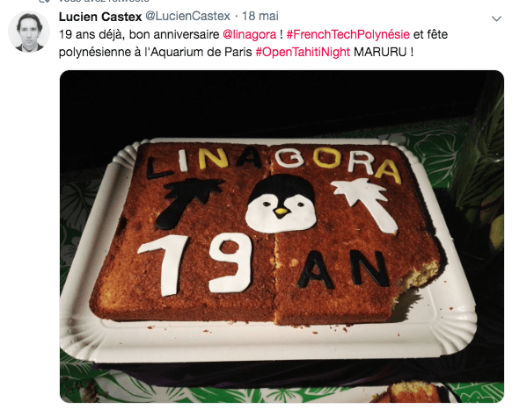Screen dimensions: 512x409
Task: Open the tweet's 18 mai timestamp
Action: point(260,16)
